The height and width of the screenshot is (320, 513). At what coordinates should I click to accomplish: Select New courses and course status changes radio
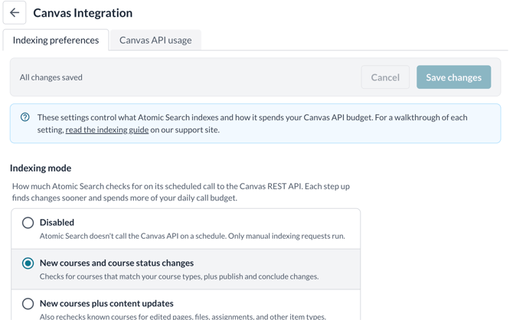28,263
